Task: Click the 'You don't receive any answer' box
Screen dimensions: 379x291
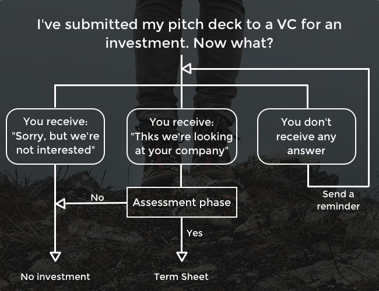Action: [307, 136]
